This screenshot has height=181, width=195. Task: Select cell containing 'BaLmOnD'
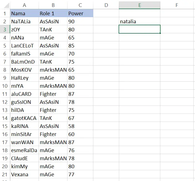pyautogui.click(x=24, y=62)
